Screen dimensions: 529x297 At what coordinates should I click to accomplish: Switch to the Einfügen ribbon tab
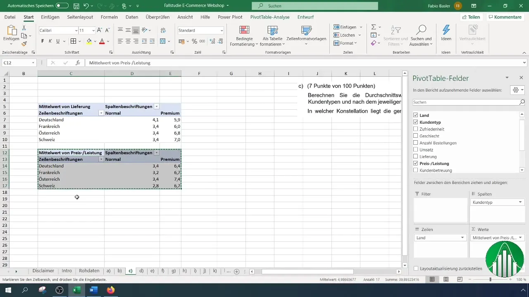(50, 17)
